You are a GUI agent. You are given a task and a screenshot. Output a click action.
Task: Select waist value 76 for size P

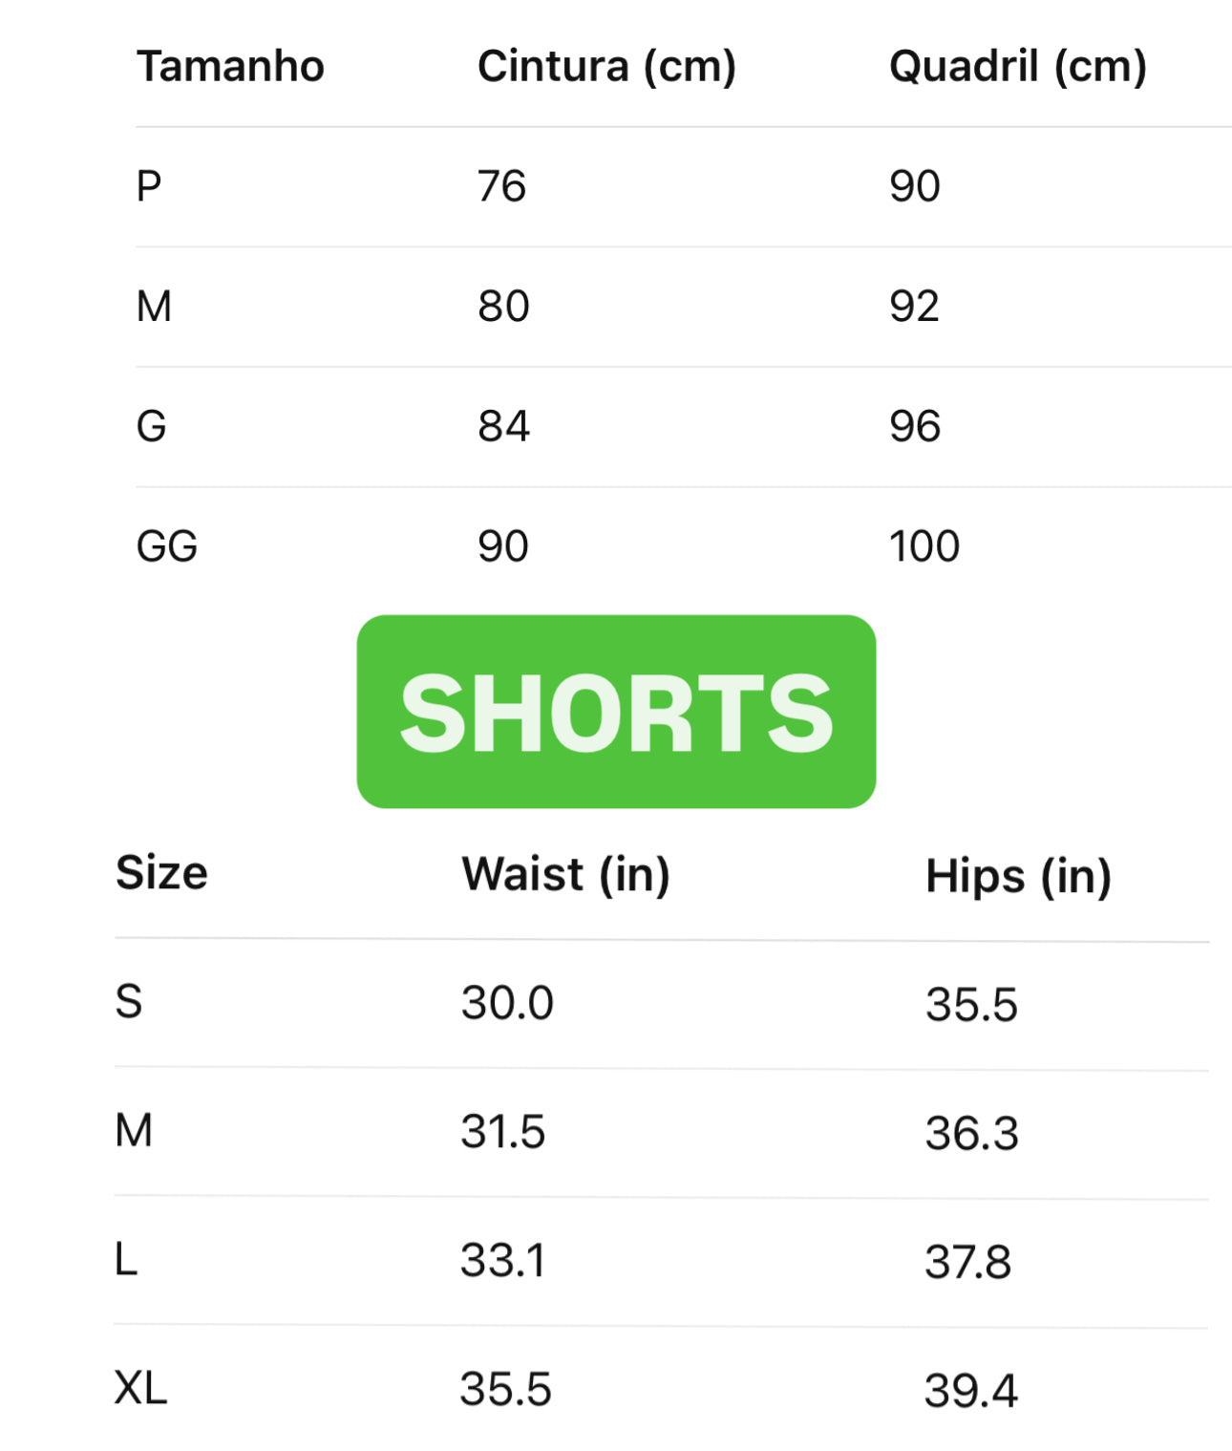pos(502,186)
